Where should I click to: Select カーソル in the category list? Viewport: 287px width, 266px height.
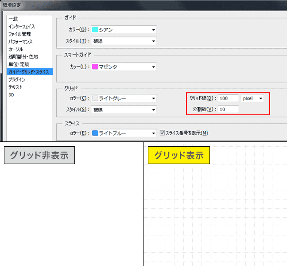tap(17, 49)
